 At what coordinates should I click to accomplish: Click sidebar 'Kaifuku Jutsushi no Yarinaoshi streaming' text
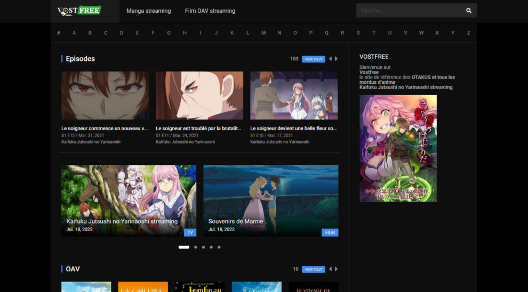tap(406, 88)
